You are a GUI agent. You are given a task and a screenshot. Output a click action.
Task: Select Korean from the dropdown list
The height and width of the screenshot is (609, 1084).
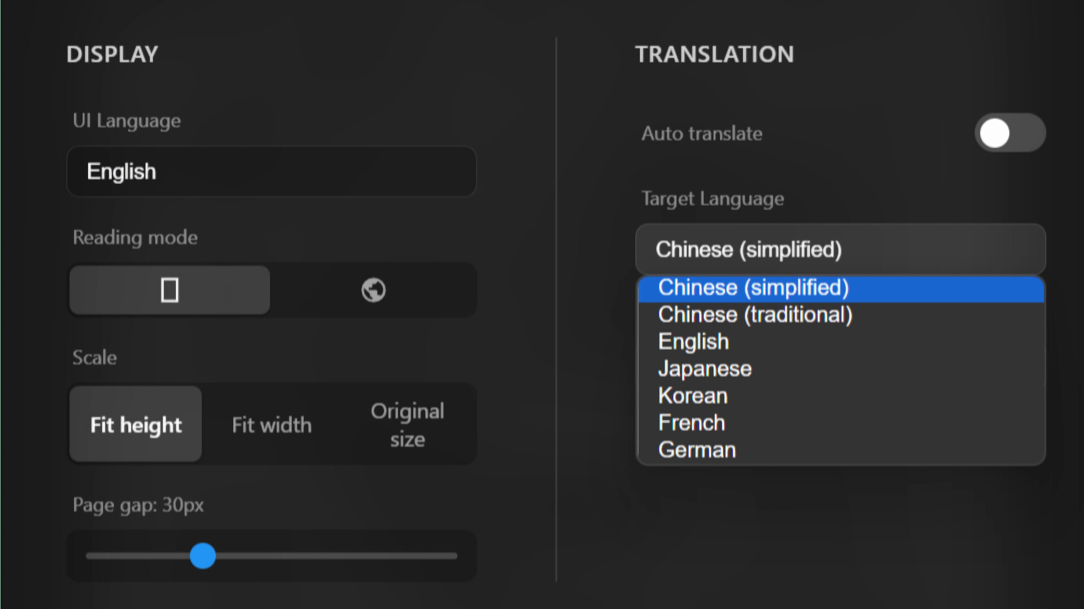point(693,396)
